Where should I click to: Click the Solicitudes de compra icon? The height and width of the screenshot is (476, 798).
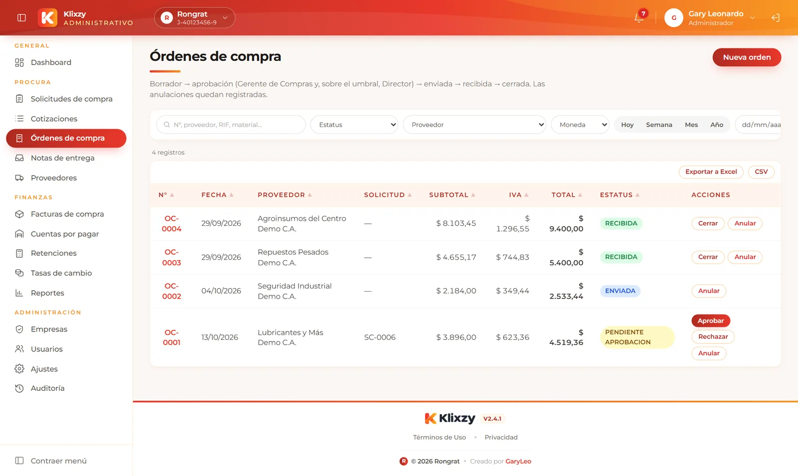pyautogui.click(x=19, y=99)
